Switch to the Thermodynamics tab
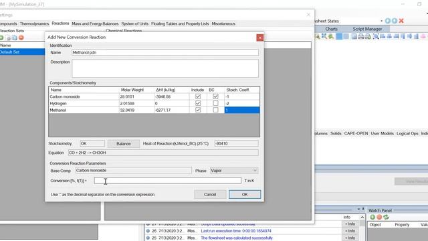This screenshot has width=428, height=241. click(x=34, y=24)
